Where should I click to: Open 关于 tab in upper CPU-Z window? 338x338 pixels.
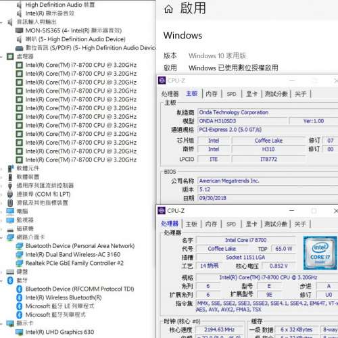[300, 94]
